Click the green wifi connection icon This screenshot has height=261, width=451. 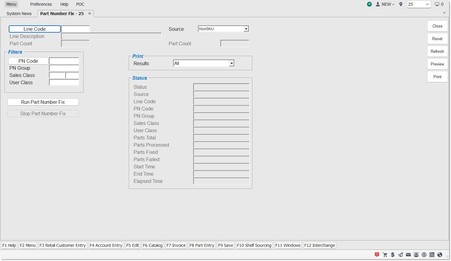pos(369,4)
